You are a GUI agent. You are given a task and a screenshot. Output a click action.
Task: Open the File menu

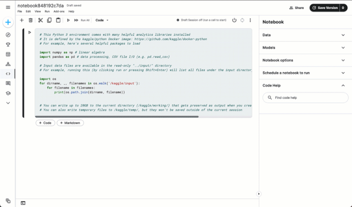tap(20, 11)
